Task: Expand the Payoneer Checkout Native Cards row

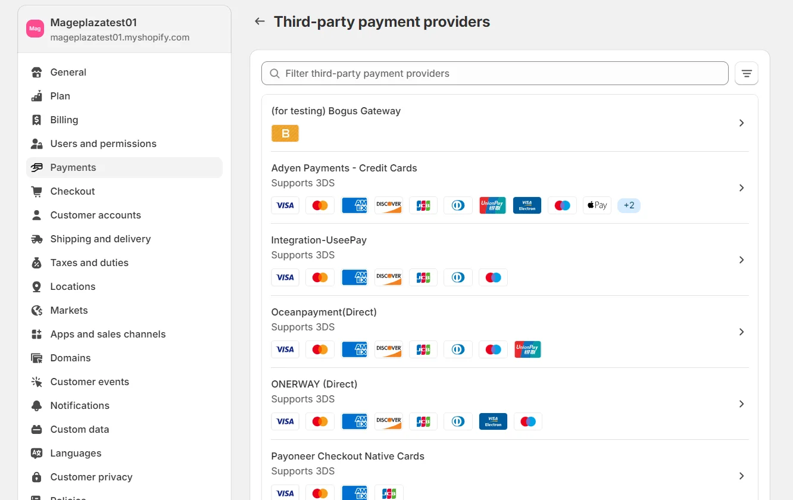Action: tap(741, 476)
